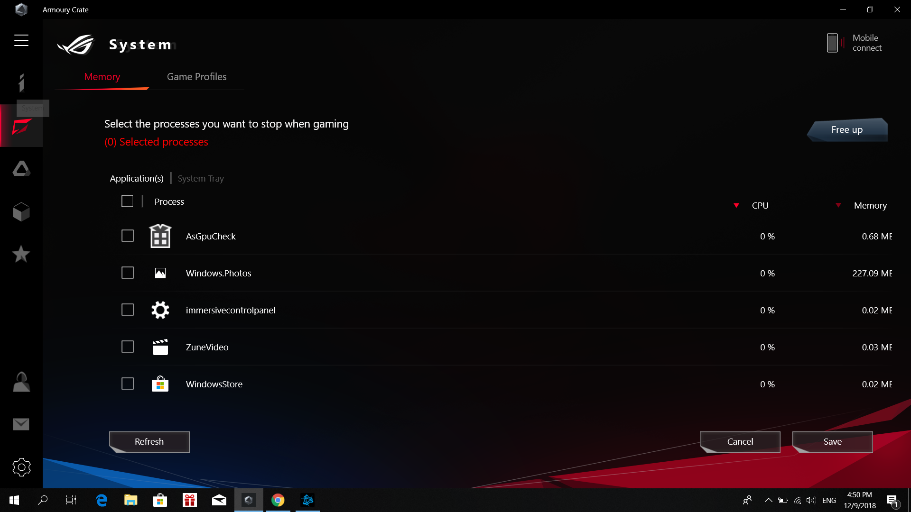Click the ZuneVideo process name

tap(207, 347)
